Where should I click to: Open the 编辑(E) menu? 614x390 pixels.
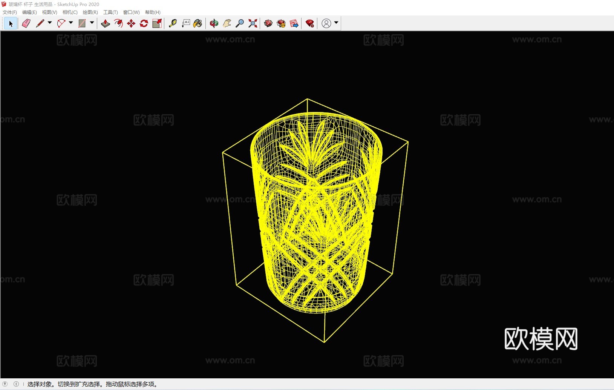click(x=29, y=12)
